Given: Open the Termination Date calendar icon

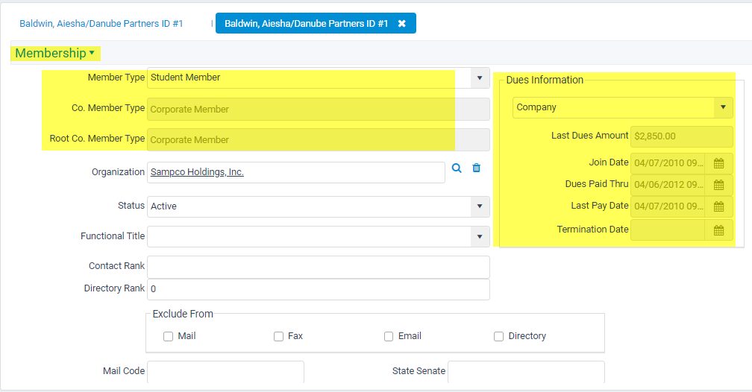Looking at the screenshot, I should [718, 230].
